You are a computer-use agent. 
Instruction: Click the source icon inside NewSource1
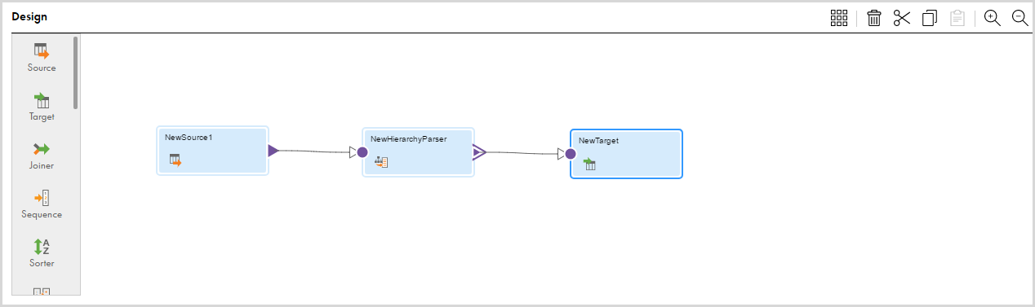click(x=175, y=160)
